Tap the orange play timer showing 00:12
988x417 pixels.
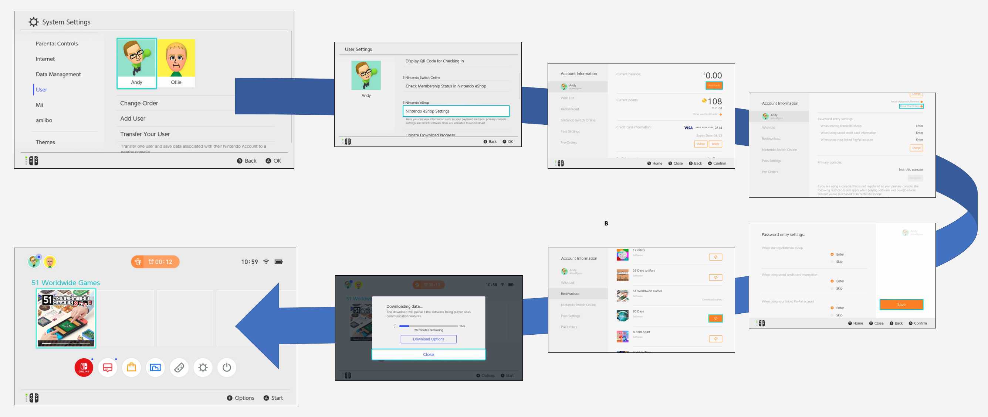click(155, 262)
